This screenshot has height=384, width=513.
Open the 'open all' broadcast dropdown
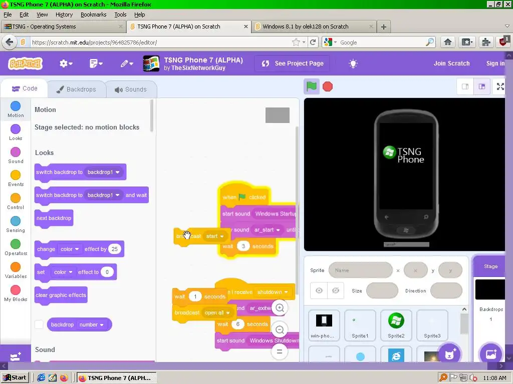tap(217, 312)
